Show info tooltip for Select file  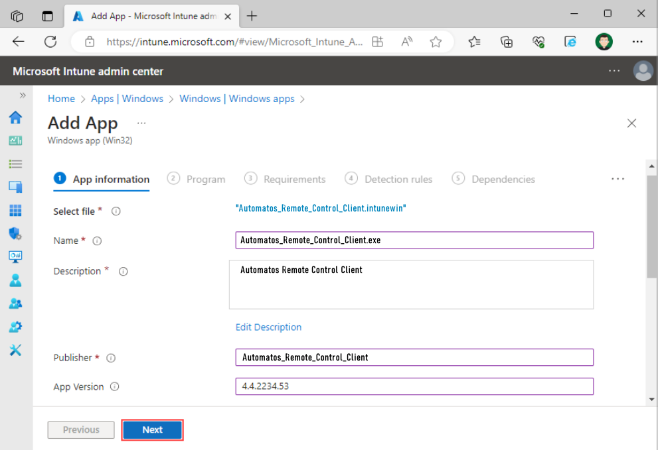(x=116, y=211)
